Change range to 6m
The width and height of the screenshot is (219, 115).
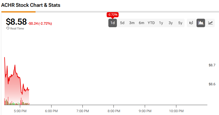tap(141, 23)
